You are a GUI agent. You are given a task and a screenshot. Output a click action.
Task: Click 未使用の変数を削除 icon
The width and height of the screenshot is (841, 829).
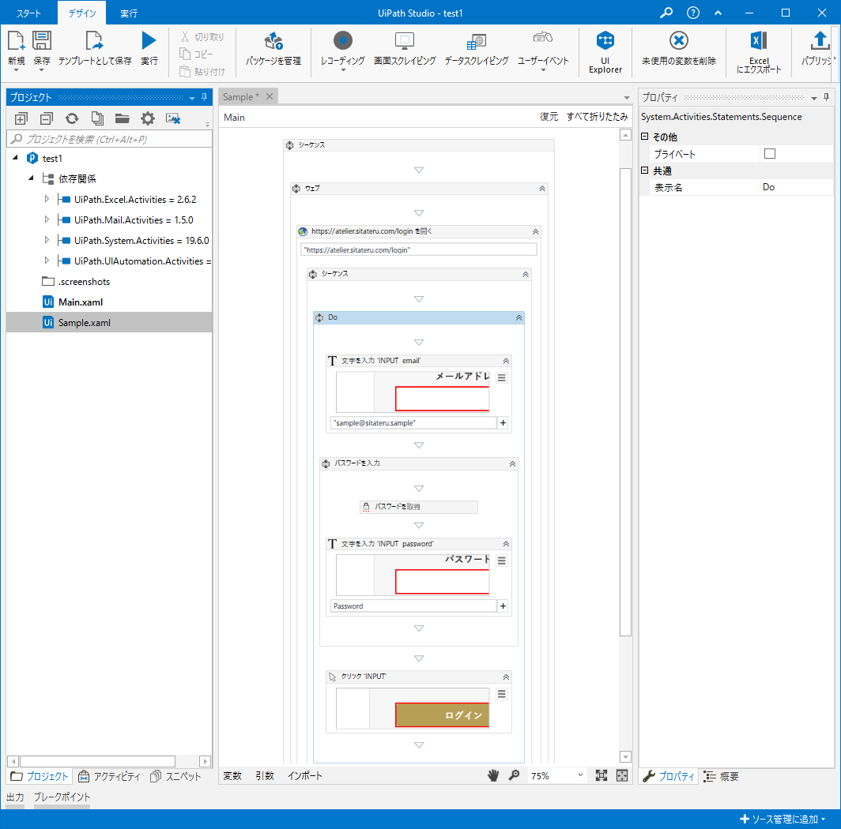[x=678, y=41]
